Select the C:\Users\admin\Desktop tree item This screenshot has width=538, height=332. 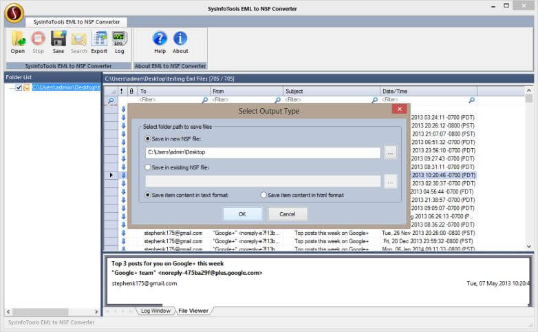click(66, 87)
